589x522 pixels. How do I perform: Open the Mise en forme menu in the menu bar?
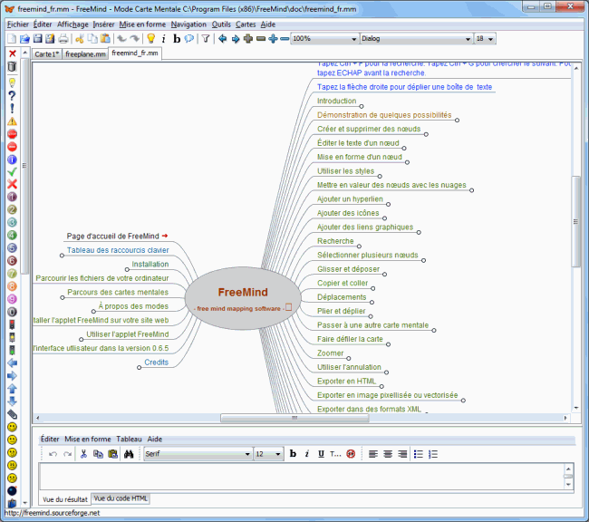pos(142,24)
